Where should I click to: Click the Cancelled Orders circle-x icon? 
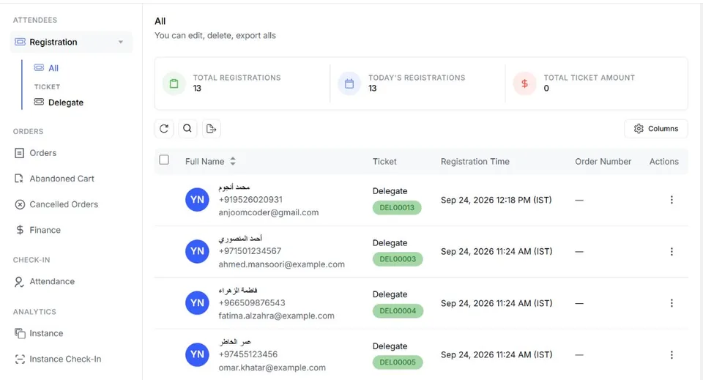[20, 205]
